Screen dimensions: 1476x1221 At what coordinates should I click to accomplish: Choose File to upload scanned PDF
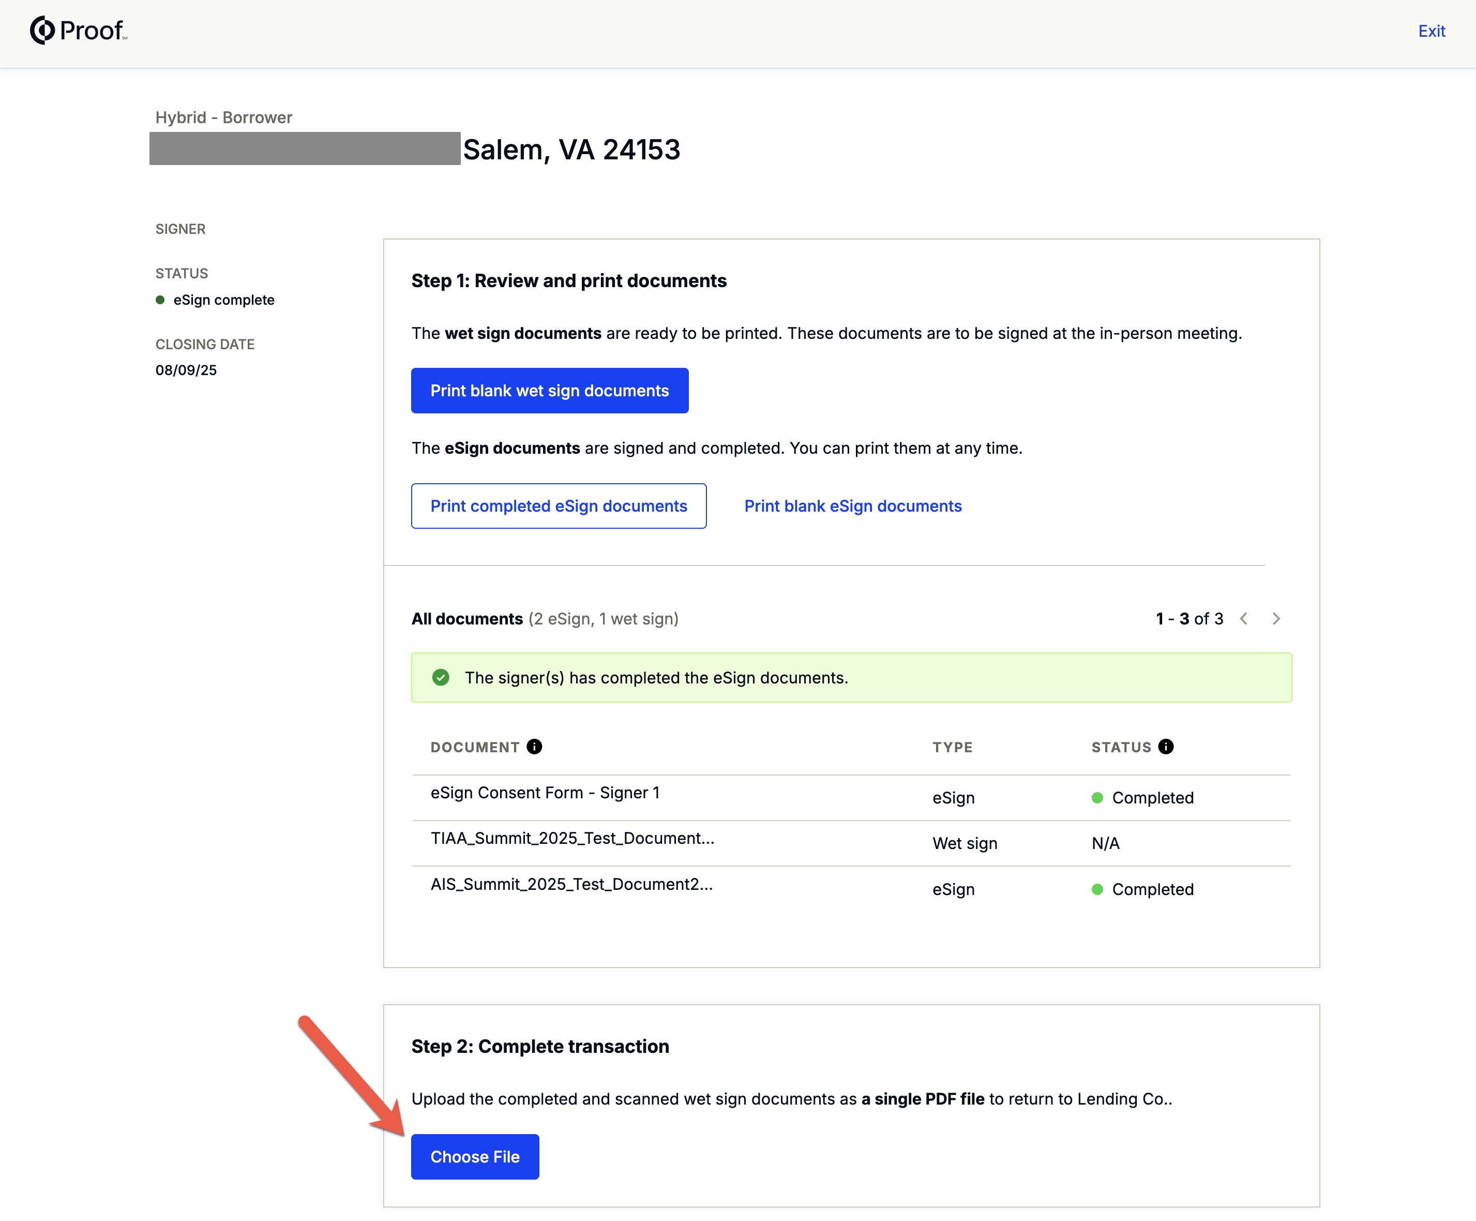tap(475, 1157)
